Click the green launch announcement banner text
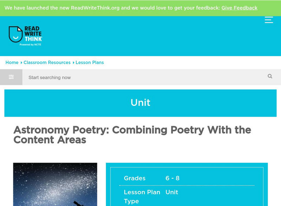This screenshot has width=281, height=206. point(112,8)
